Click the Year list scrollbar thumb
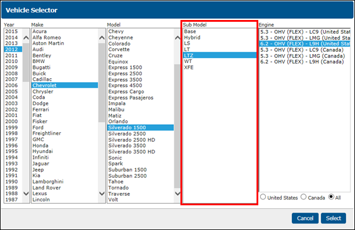 point(27,62)
